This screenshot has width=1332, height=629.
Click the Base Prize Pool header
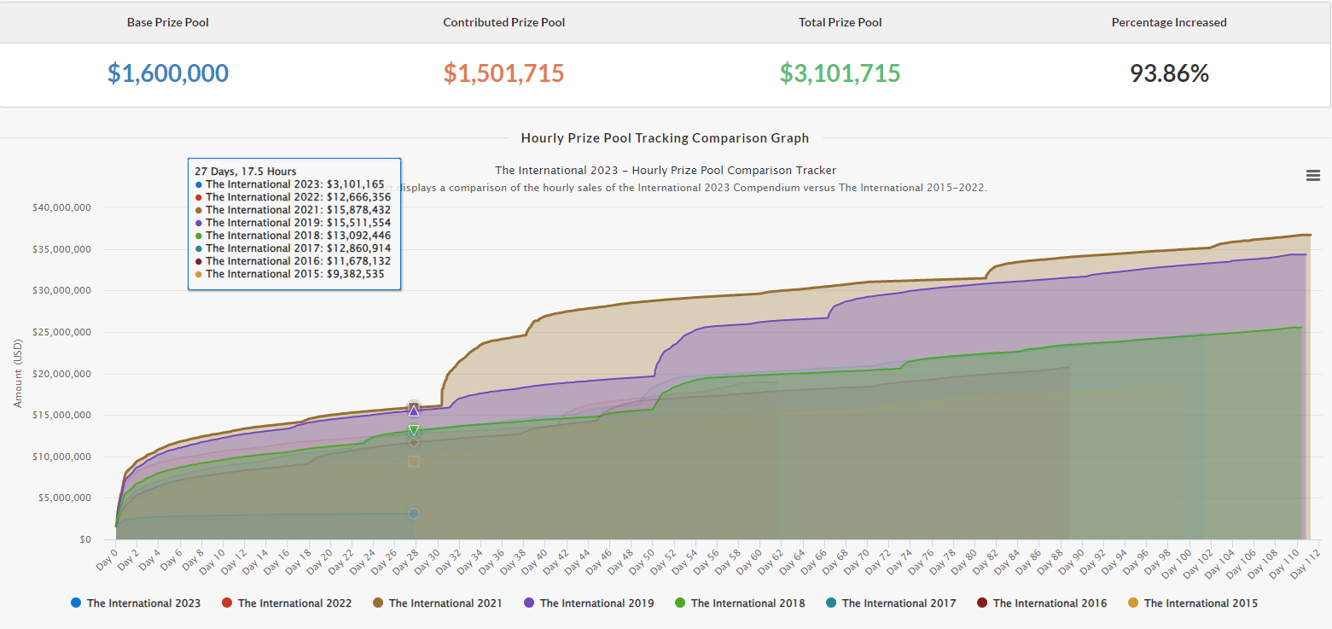click(x=168, y=22)
